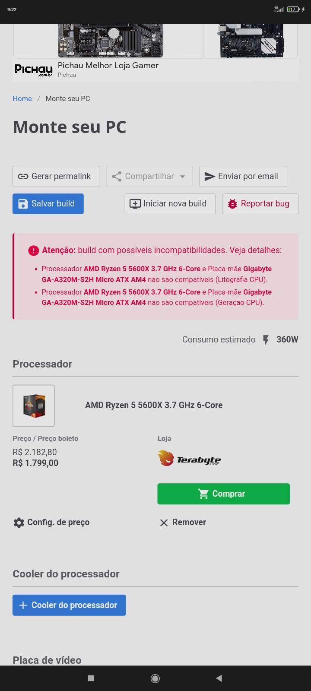Click the floppy disk save icon
311x691 pixels.
(23, 204)
